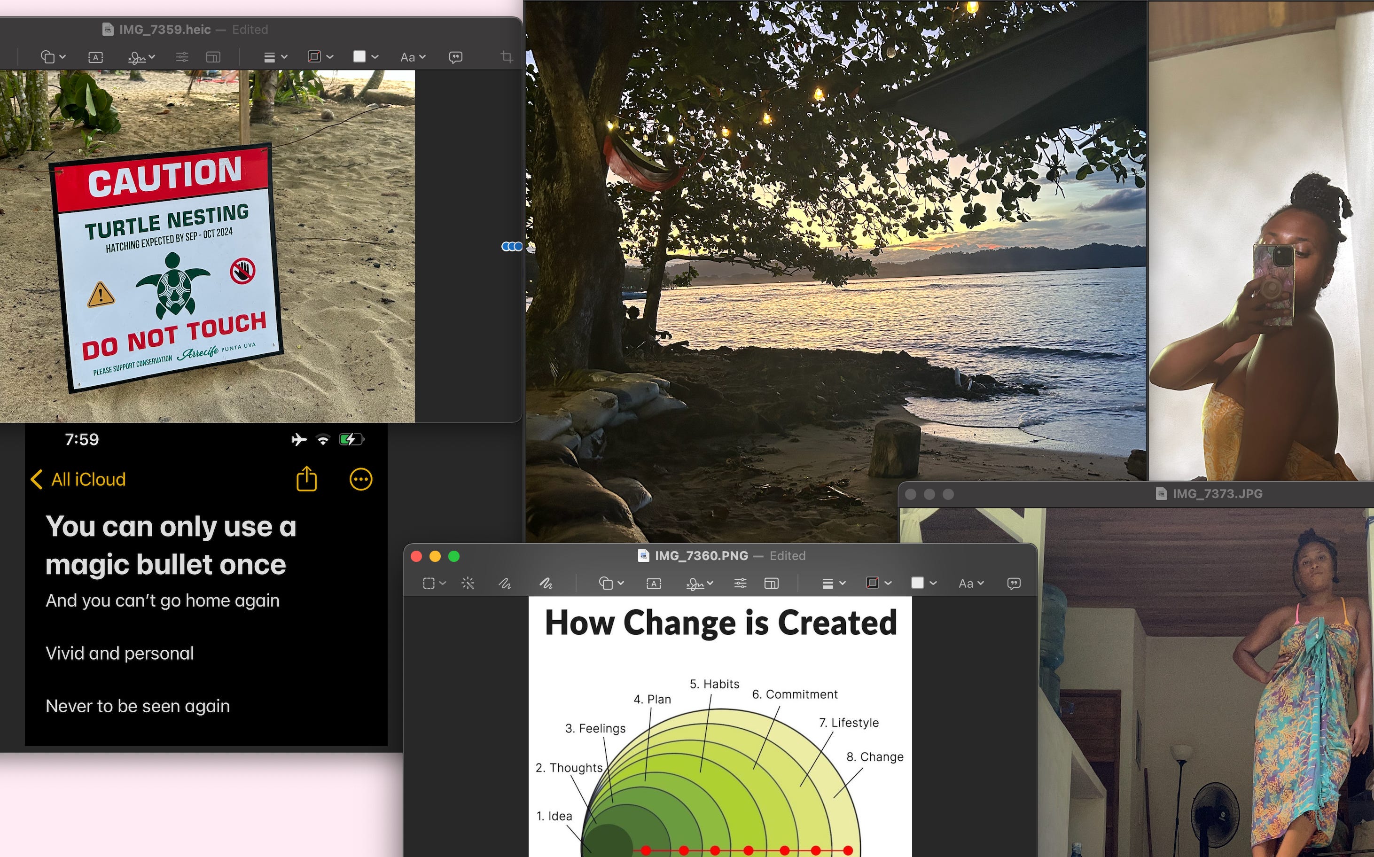The image size is (1374, 857).
Task: Click Adjust Size icon in IMG_7360.PNG toolbar
Action: 772,583
